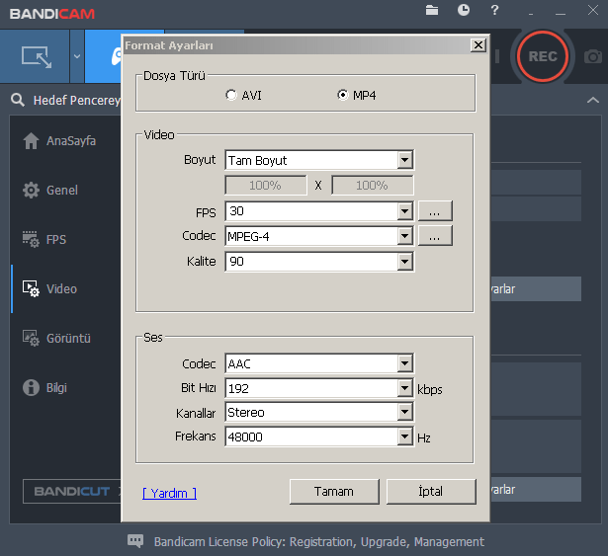Click the help question mark icon
The width and height of the screenshot is (608, 556).
click(x=494, y=10)
